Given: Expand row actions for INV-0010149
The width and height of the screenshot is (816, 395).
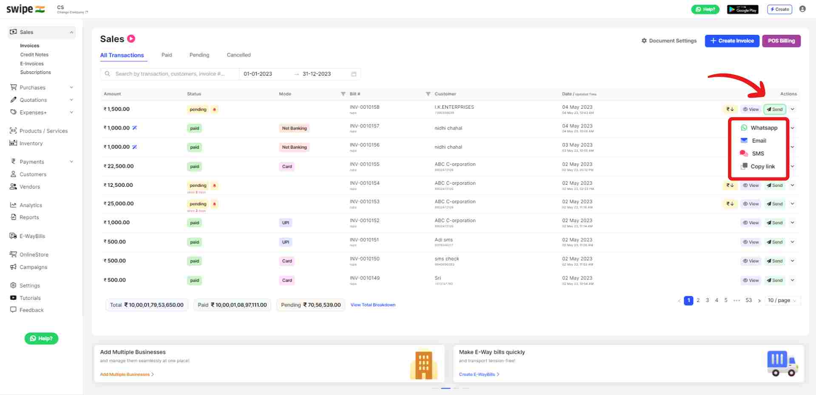Looking at the screenshot, I should pyautogui.click(x=793, y=280).
